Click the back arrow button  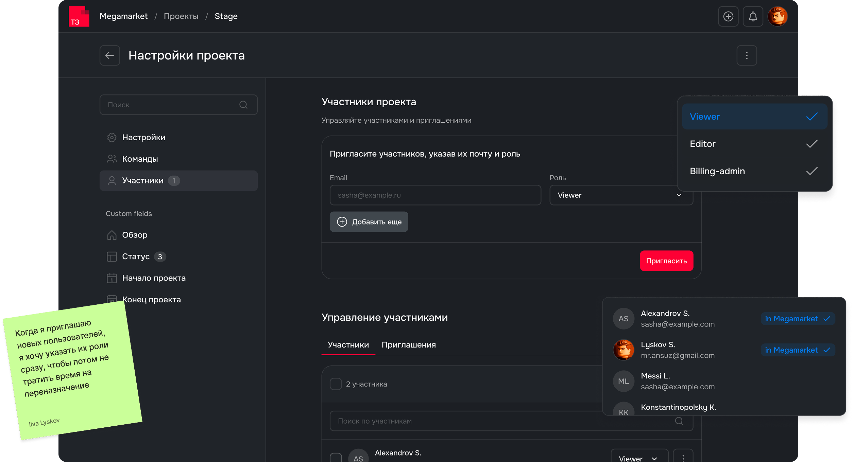[109, 55]
